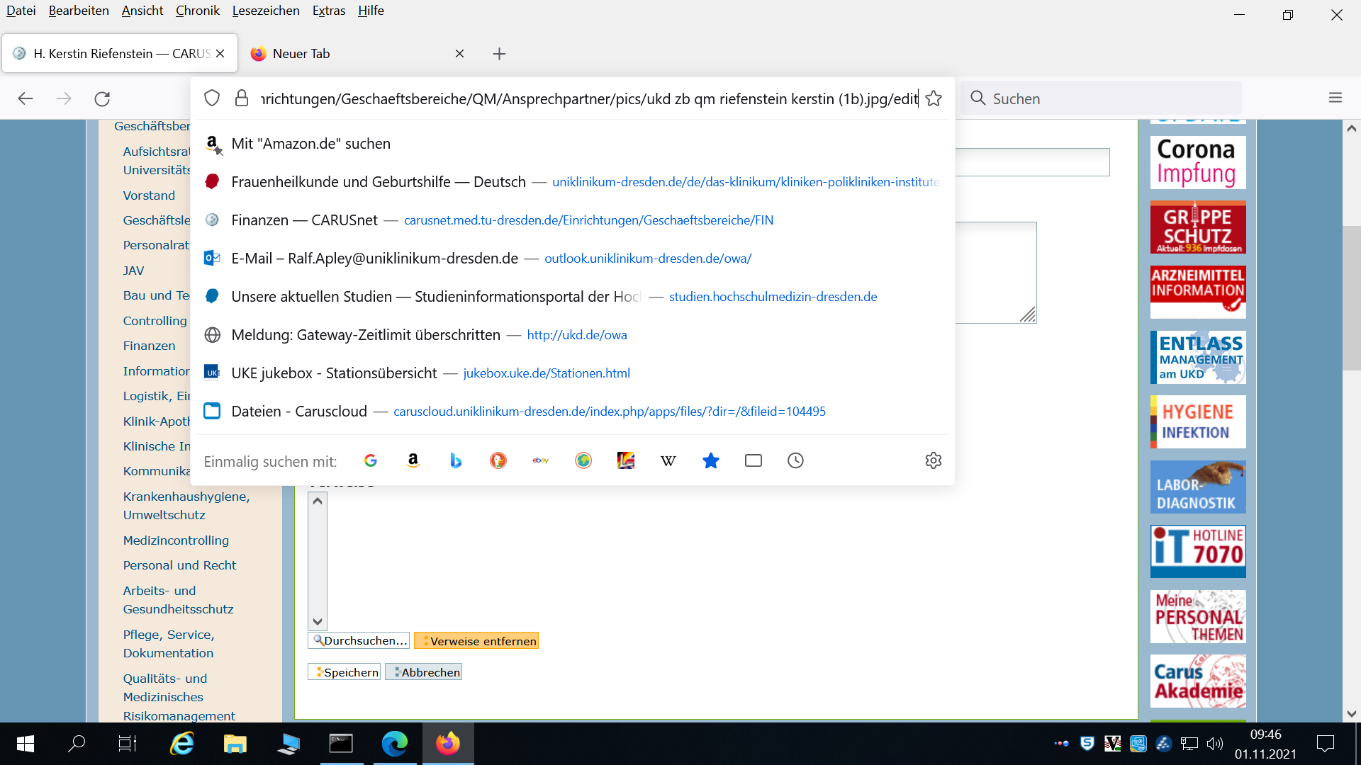Search once with eBay engine icon
Viewport: 1361px width, 765px height.
click(x=541, y=461)
